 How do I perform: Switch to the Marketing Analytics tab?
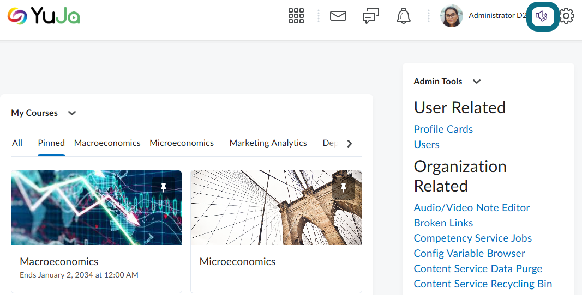pyautogui.click(x=268, y=143)
